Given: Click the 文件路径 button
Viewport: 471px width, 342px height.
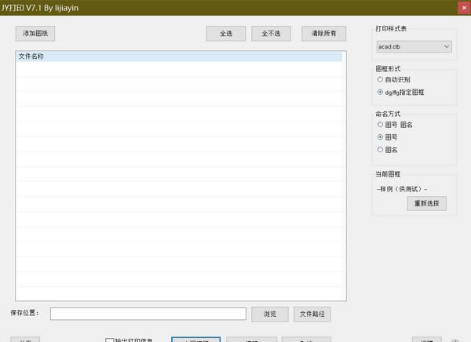Looking at the screenshot, I should tap(312, 314).
